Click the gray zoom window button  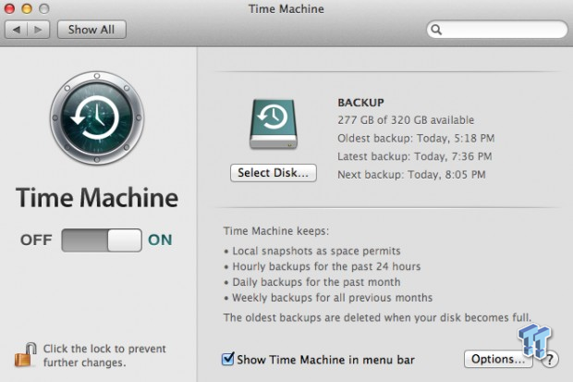(x=44, y=8)
